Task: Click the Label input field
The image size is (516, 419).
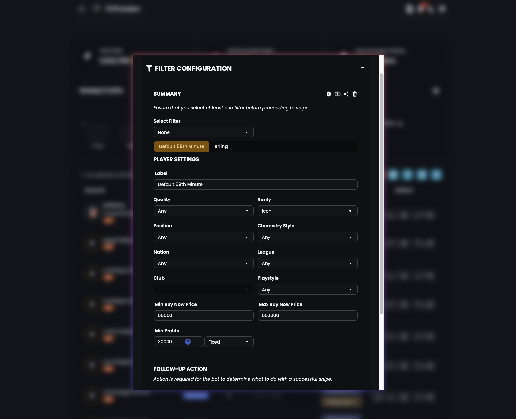Action: [x=256, y=184]
